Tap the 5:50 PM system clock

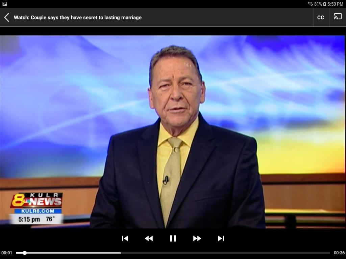click(x=336, y=4)
